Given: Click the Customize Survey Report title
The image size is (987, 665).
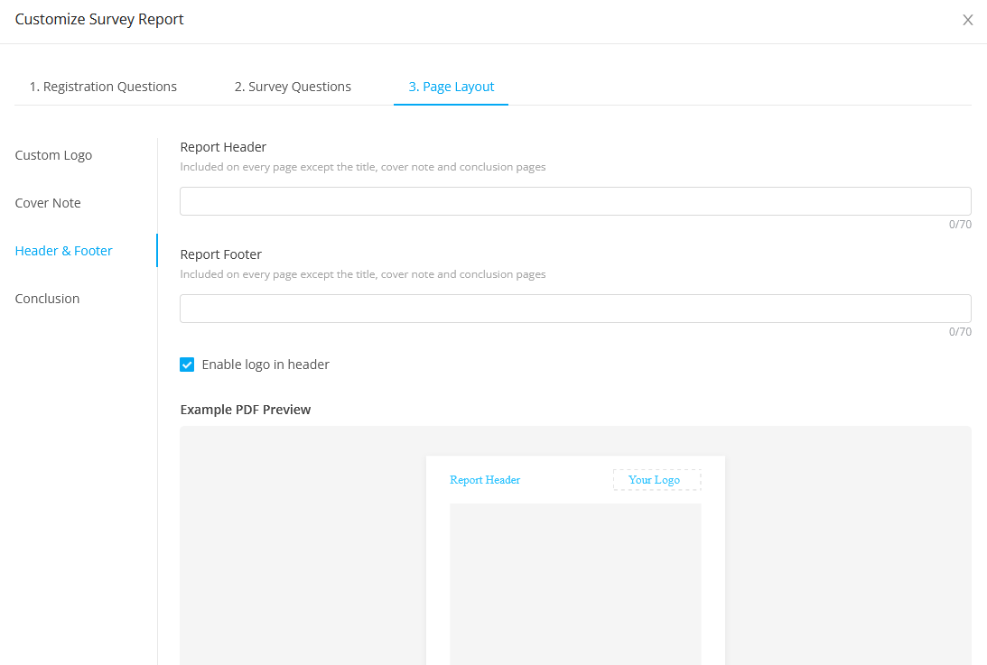Looking at the screenshot, I should 99,20.
